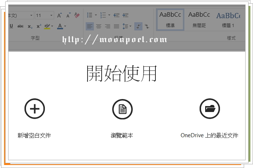The image size is (253, 168).
Task: Toggle superscript x² formatting
Action: point(39,26)
